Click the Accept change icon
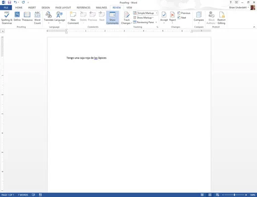Viewport: 257px width, 197px height. click(164, 18)
